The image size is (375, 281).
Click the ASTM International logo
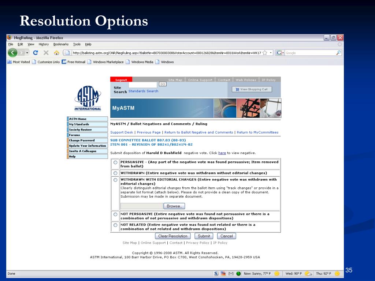88,98
